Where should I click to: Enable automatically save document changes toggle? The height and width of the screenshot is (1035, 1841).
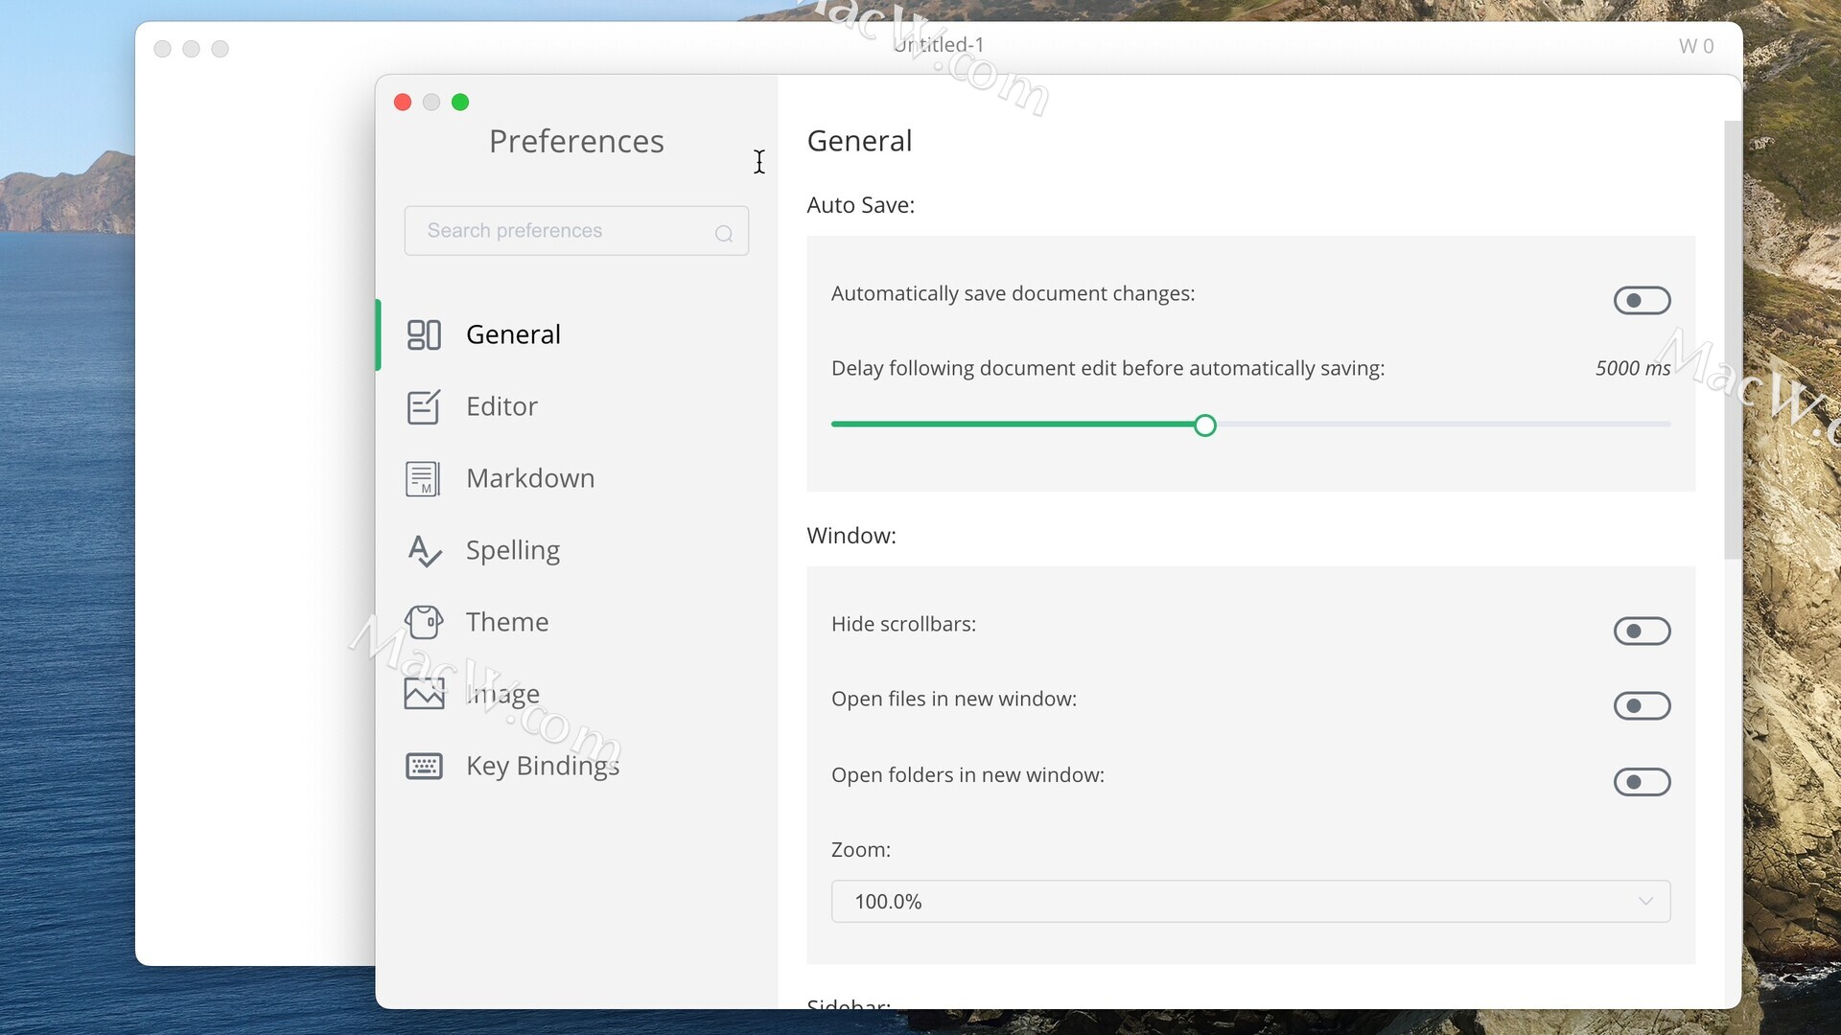pyautogui.click(x=1641, y=301)
